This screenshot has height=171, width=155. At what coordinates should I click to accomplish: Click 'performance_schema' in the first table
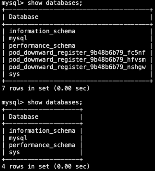(42, 46)
